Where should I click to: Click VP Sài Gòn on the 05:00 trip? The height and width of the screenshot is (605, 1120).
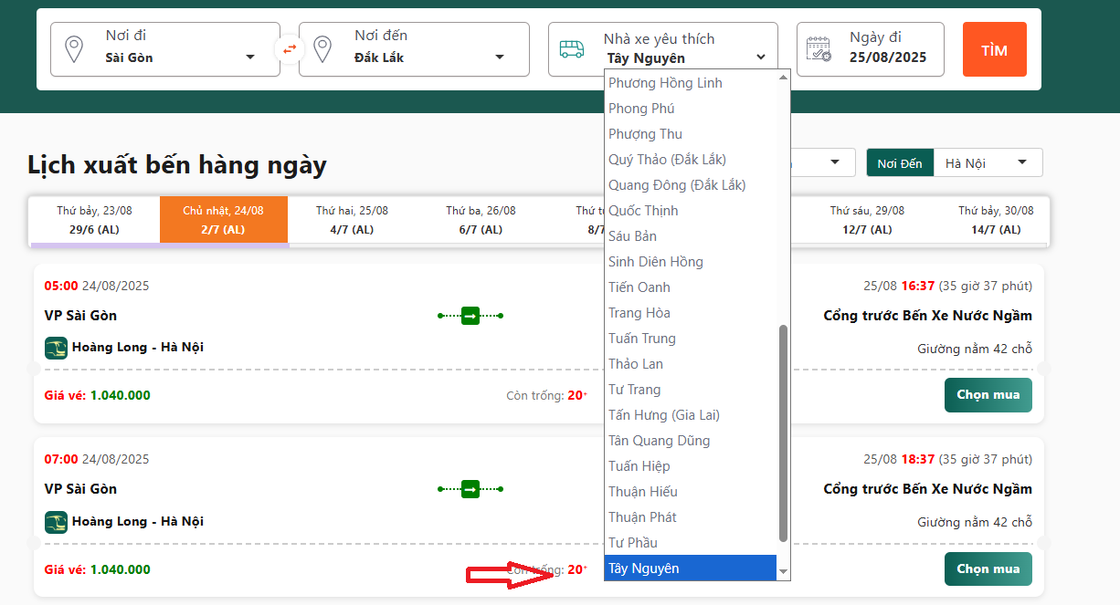point(80,316)
